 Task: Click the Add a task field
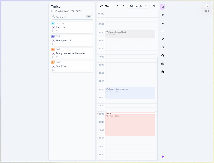tap(72, 17)
